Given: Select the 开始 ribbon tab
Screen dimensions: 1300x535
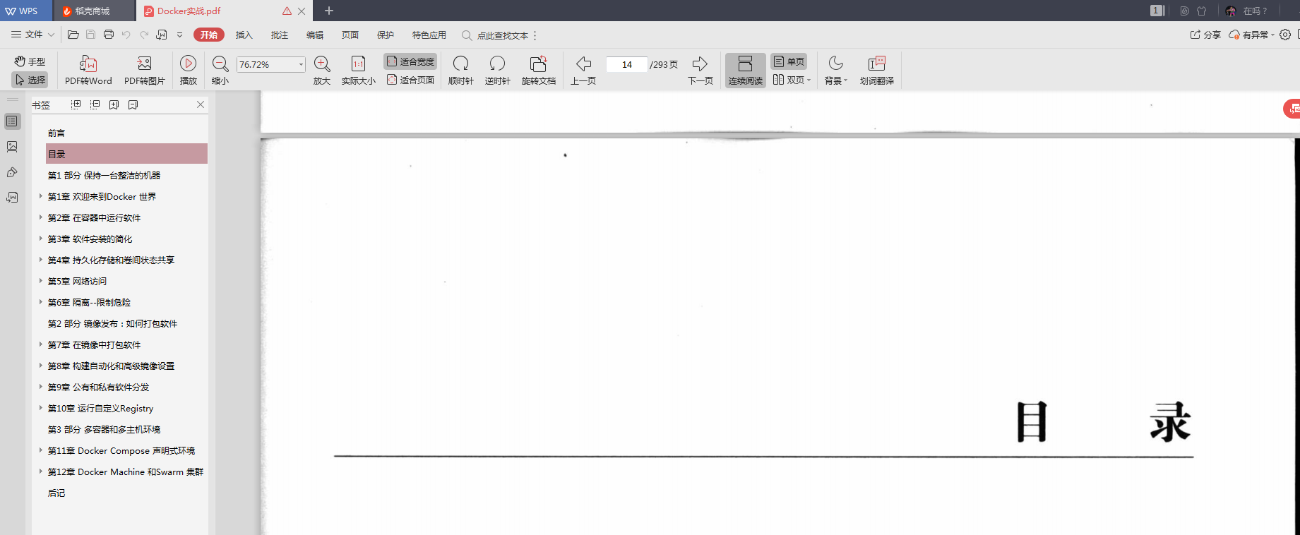Looking at the screenshot, I should tap(209, 35).
